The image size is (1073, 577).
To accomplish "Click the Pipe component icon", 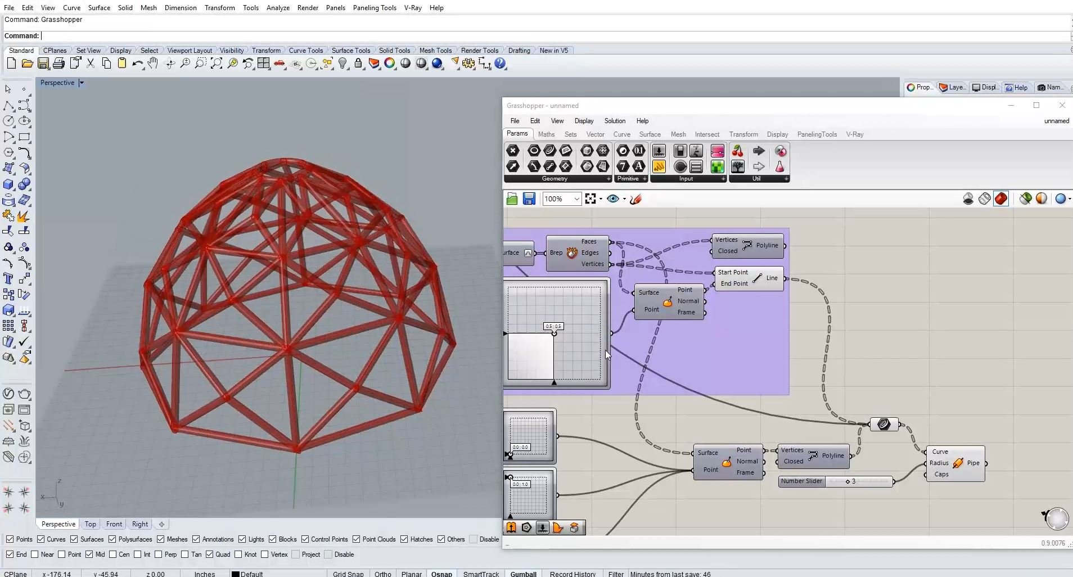I will pyautogui.click(x=958, y=463).
